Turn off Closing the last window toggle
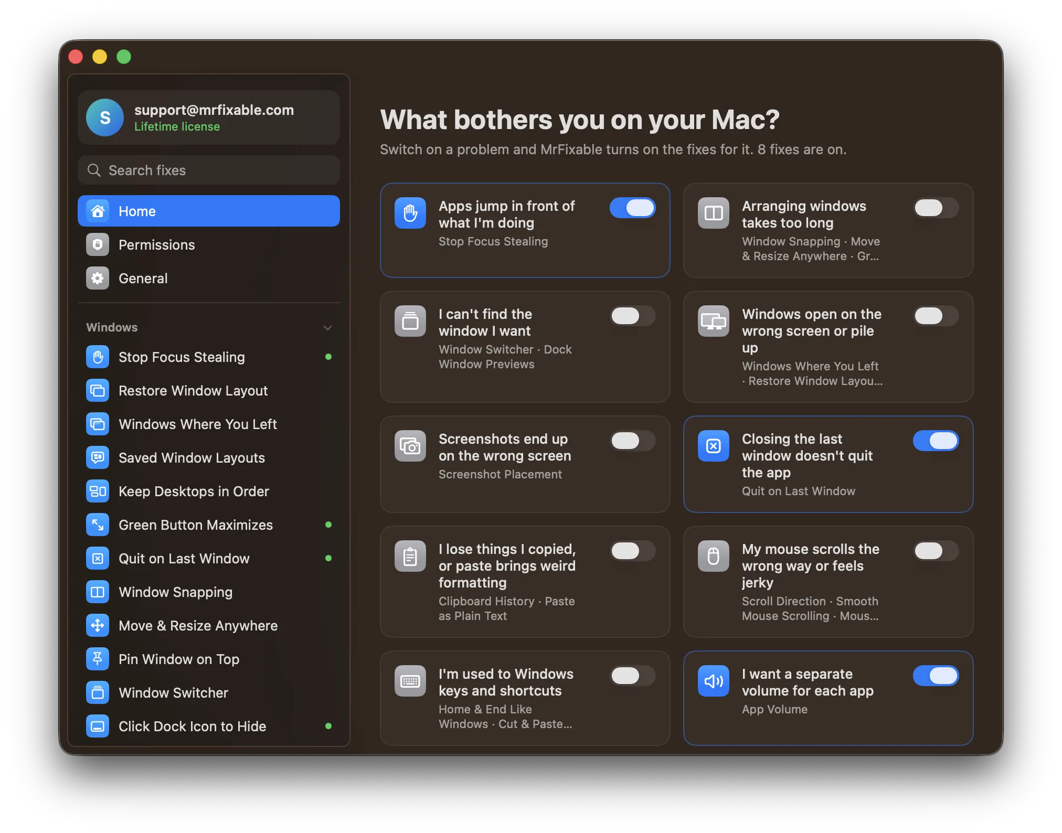Viewport: 1062px width, 833px height. (x=936, y=441)
